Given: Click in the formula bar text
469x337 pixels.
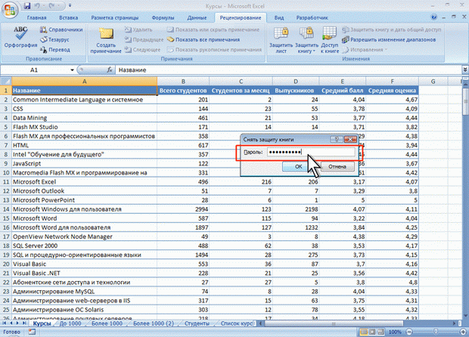Looking at the screenshot, I should [x=132, y=70].
